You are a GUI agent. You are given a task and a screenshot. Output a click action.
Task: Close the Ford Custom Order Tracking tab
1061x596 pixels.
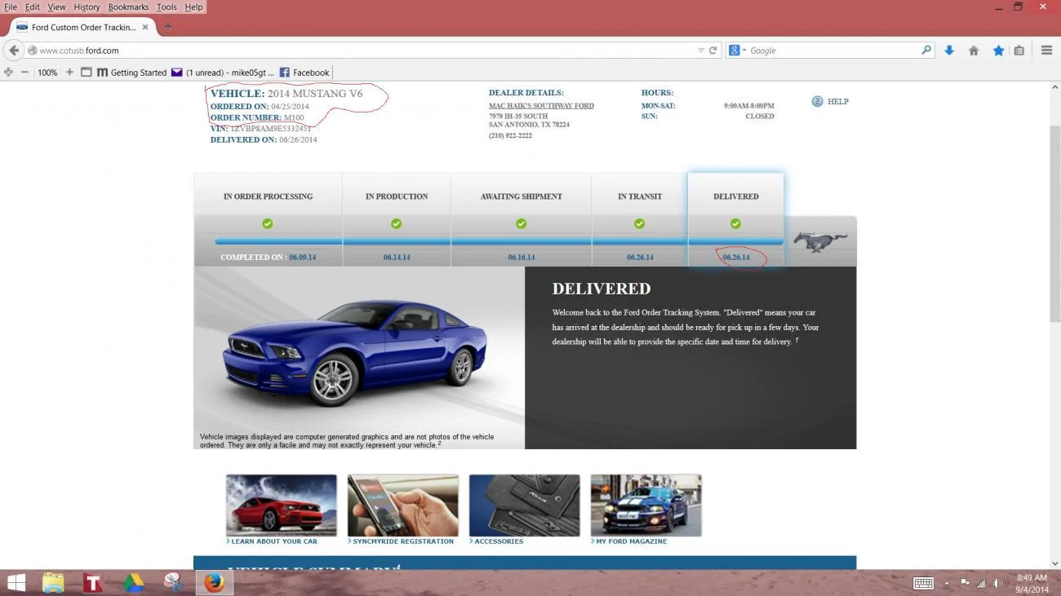145,27
